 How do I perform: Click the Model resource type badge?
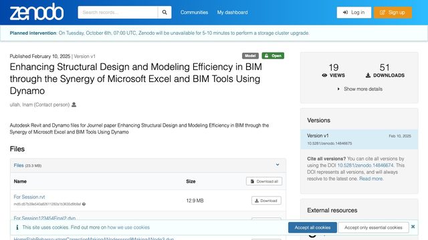250,56
